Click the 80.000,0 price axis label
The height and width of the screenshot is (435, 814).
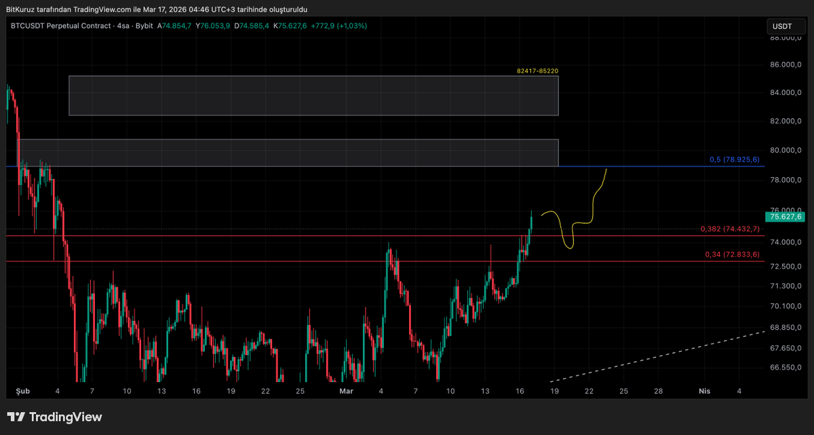coord(786,150)
